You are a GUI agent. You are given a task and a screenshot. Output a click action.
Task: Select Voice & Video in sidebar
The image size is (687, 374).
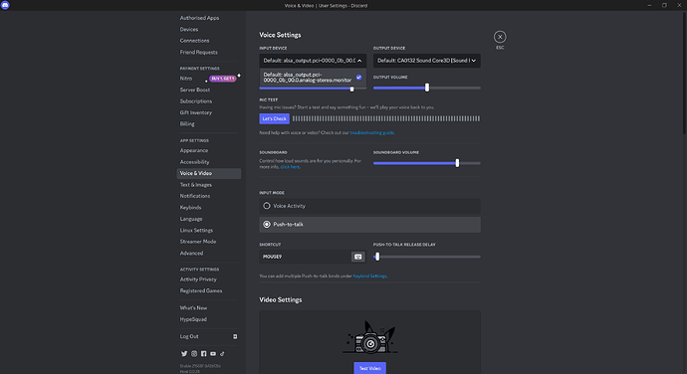208,173
